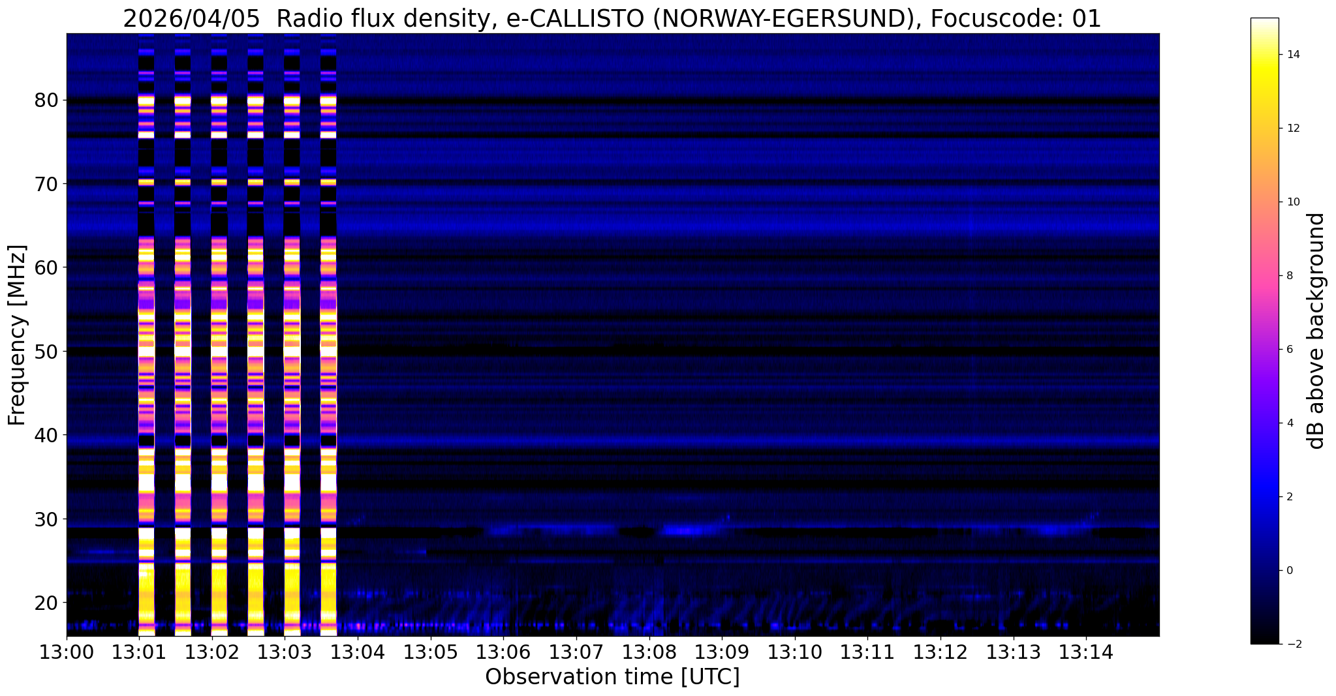Click the 13:02 time tick label
The image size is (1336, 696).
(x=212, y=652)
